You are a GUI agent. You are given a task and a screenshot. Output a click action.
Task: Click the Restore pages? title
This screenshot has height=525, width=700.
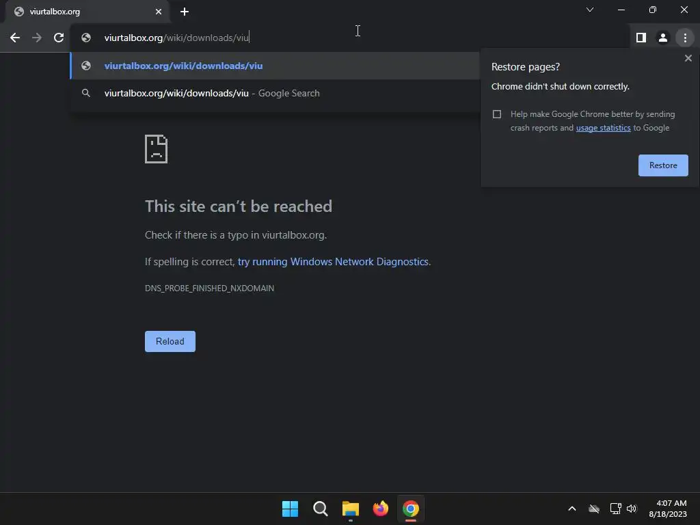click(x=526, y=67)
